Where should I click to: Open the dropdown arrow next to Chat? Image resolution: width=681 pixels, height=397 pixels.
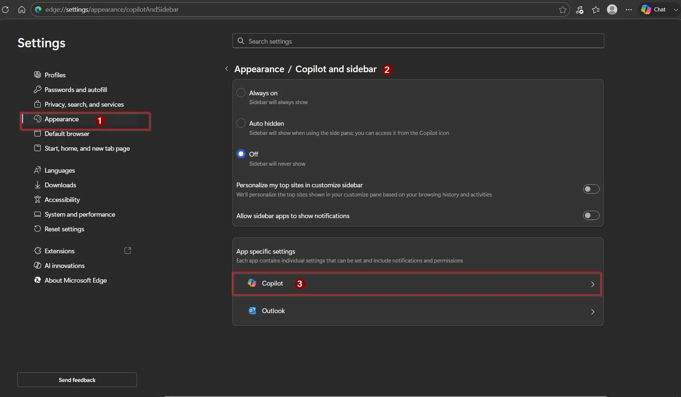click(676, 10)
